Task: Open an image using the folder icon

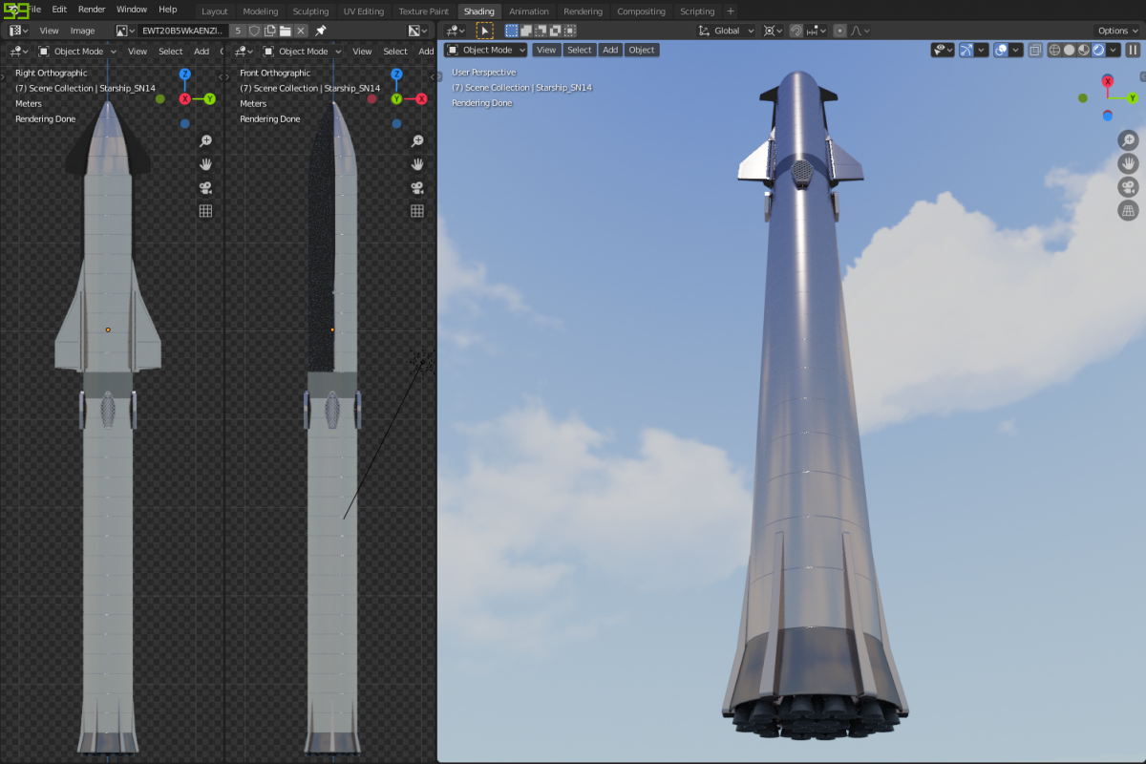Action: click(285, 31)
